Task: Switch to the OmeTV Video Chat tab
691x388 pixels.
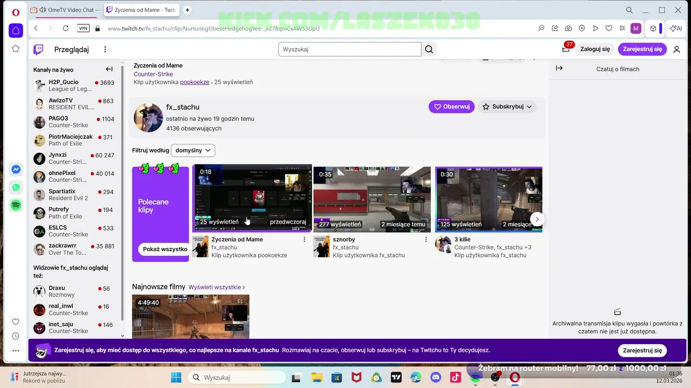Action: click(x=65, y=10)
